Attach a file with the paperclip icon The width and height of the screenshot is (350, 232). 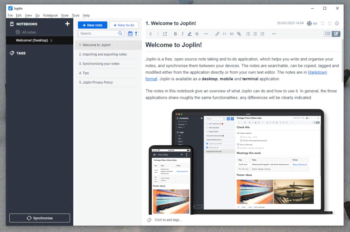239,34
